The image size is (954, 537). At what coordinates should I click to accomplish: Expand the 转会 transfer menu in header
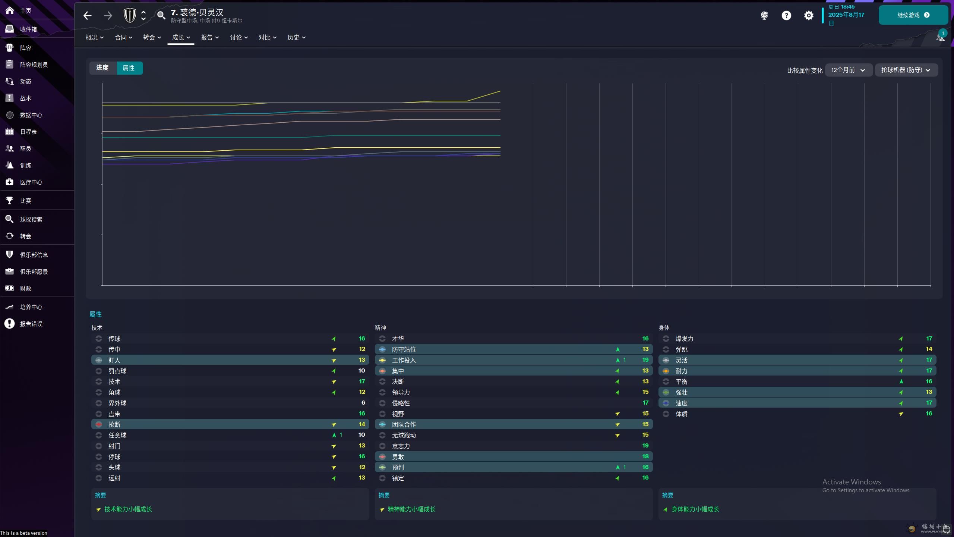[x=152, y=37]
